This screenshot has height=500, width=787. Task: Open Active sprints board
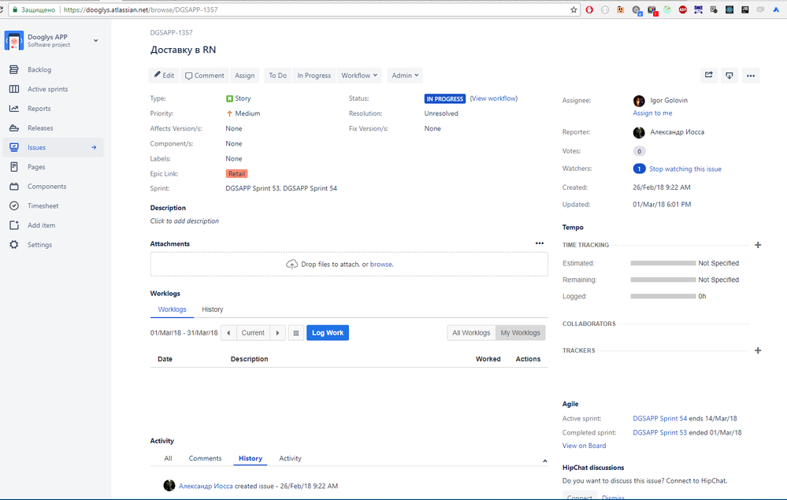(47, 89)
